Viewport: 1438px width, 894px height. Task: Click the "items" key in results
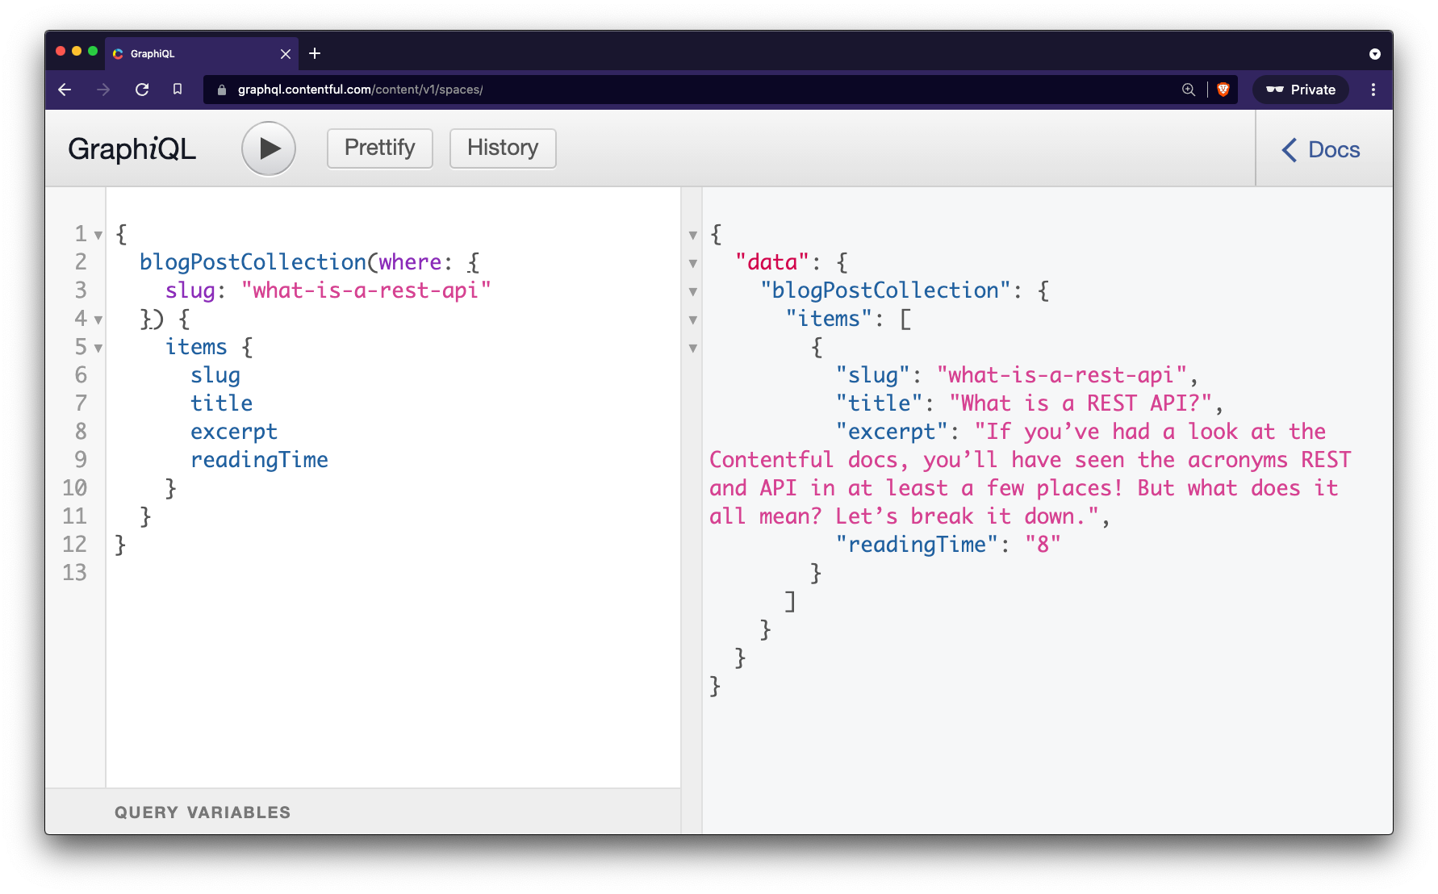829,319
